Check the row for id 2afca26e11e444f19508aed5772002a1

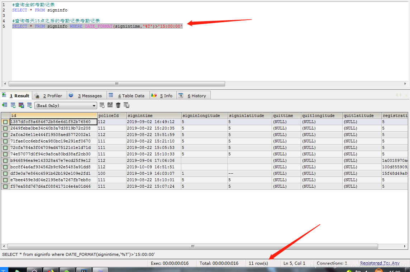click(x=5, y=135)
